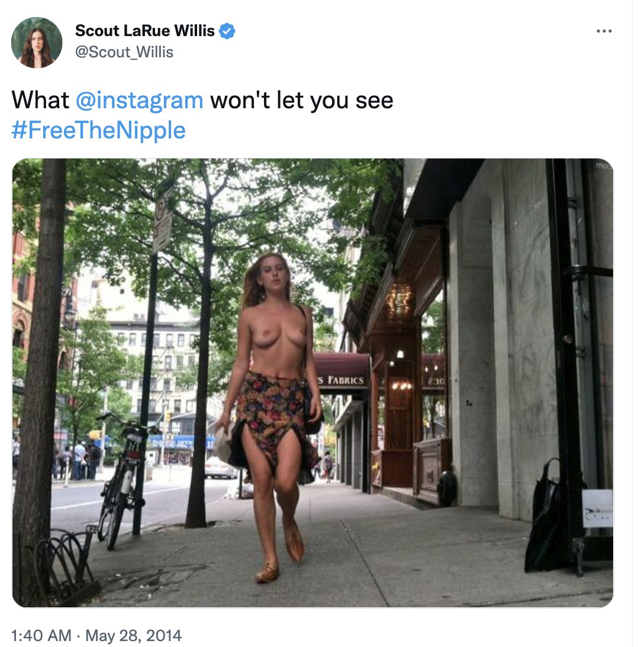This screenshot has width=638, height=647.
Task: Click the word "What" in the tweet text
Action: 40,101
